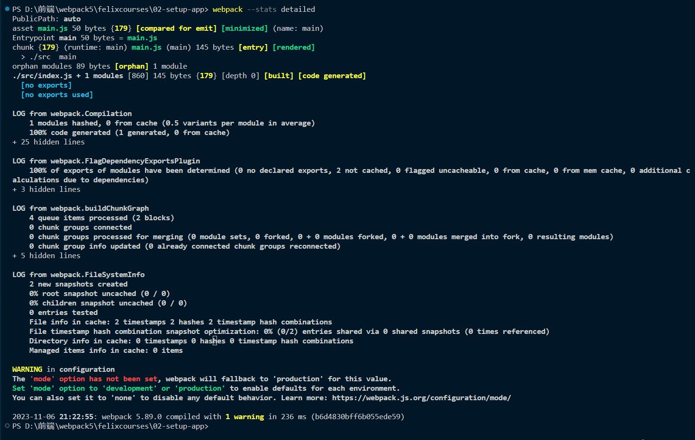
Task: Click './src/index.js + 1 modules' text
Action: (68, 76)
